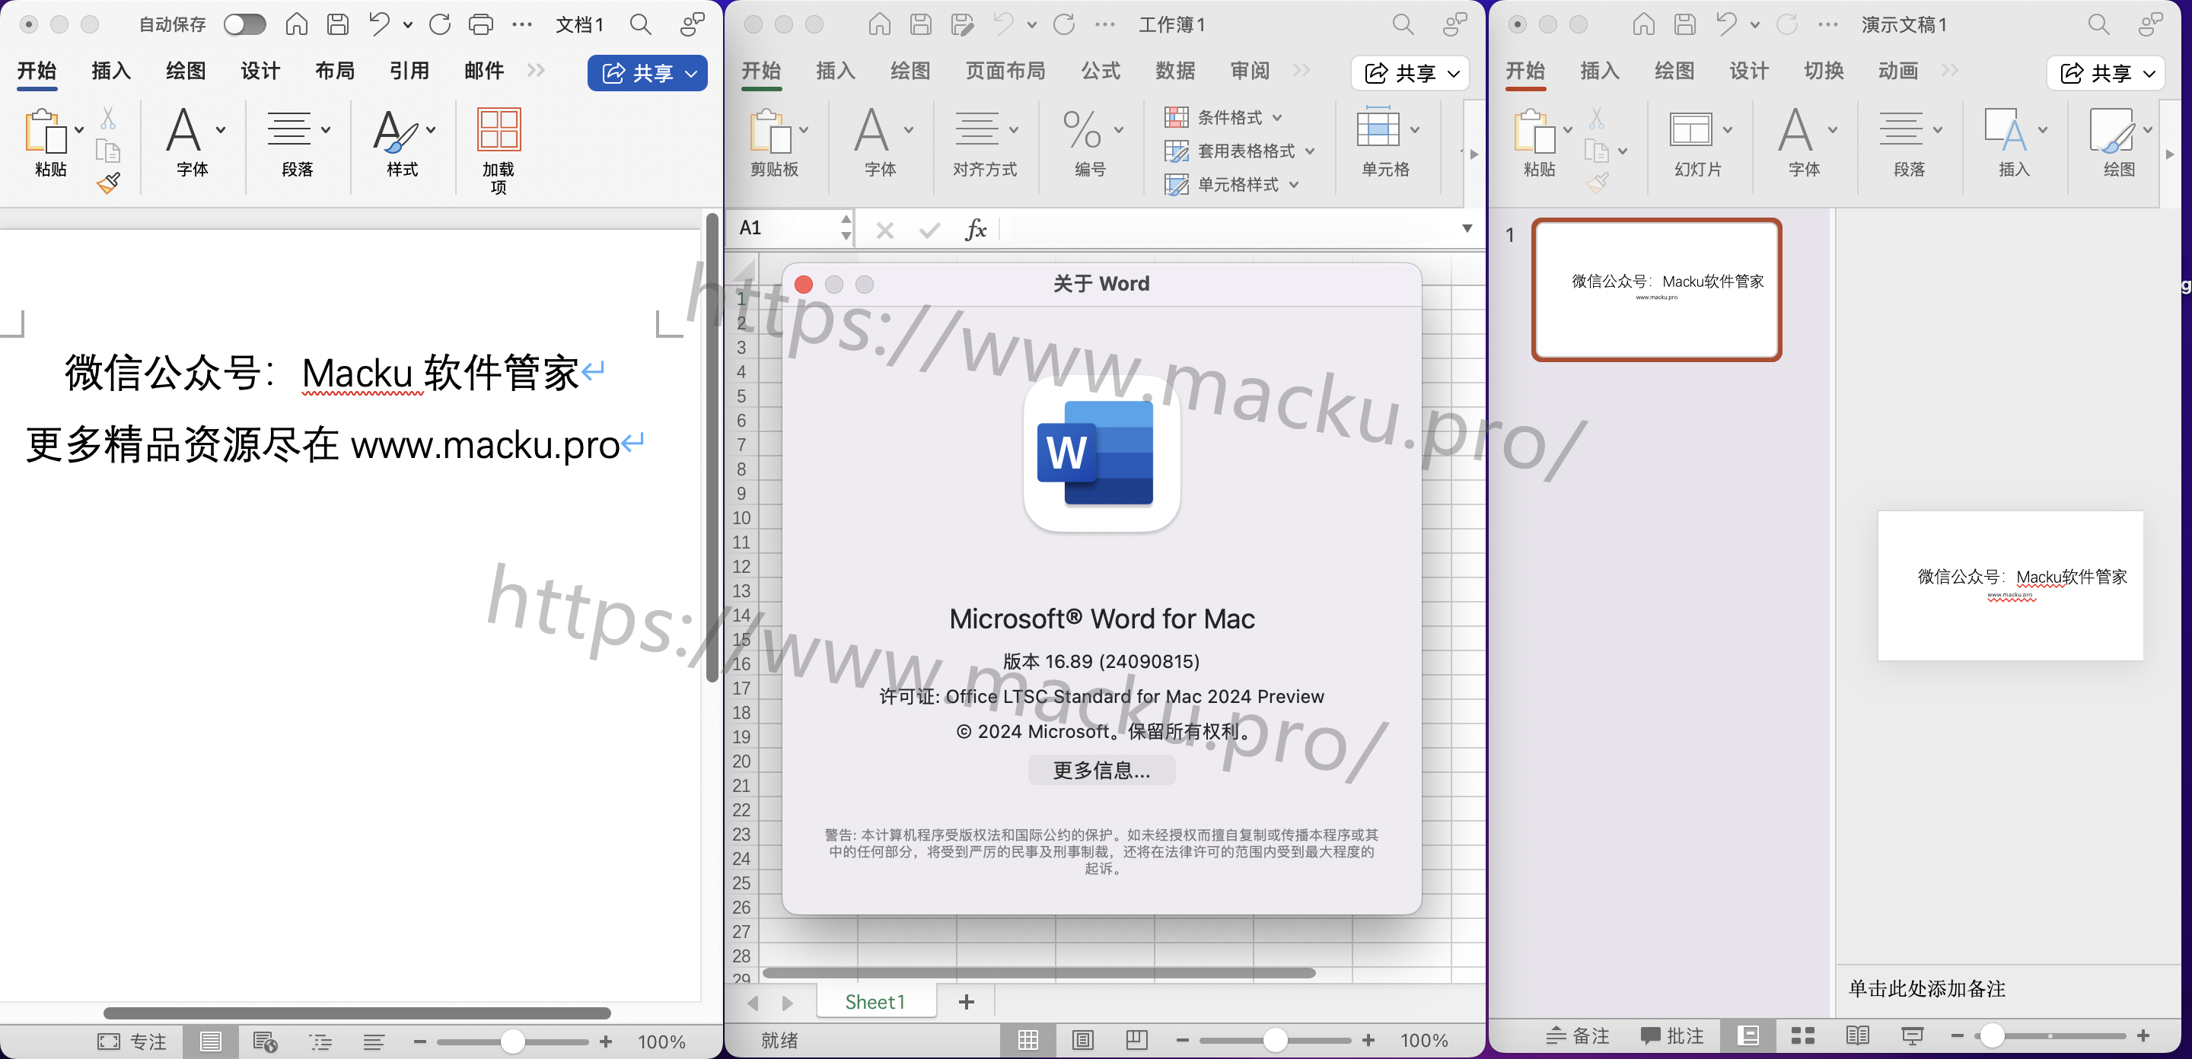Select the 数据 tab in Excel
Screen dimensions: 2192x1059
(x=1175, y=71)
